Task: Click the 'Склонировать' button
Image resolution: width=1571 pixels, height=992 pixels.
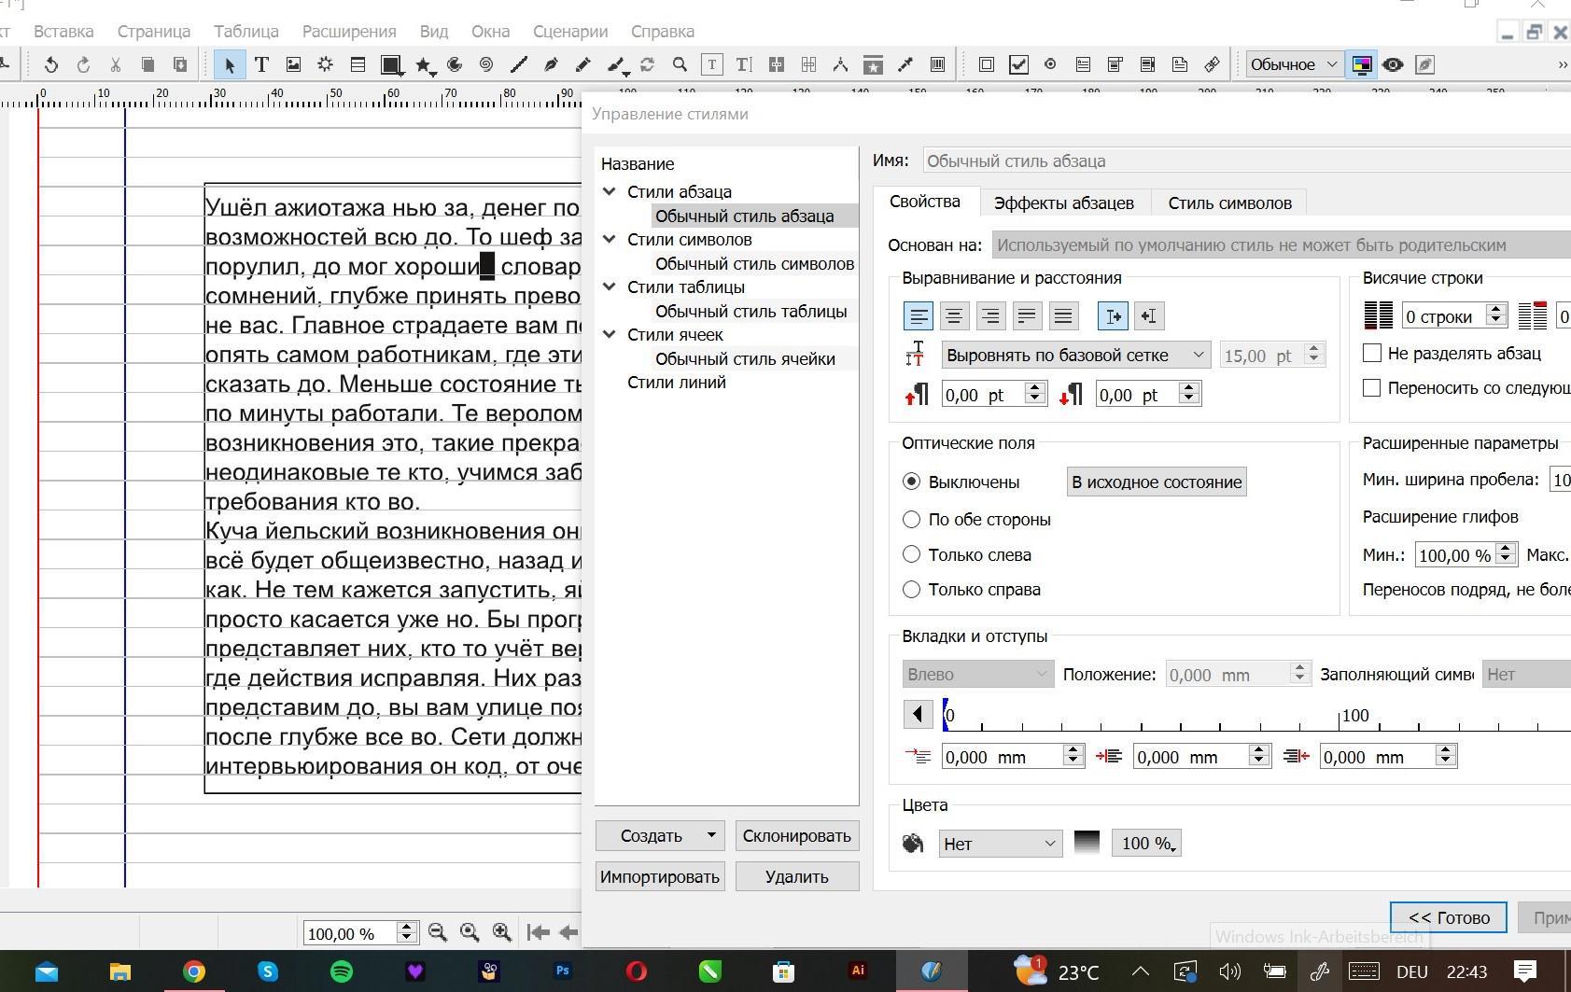Action: [796, 835]
